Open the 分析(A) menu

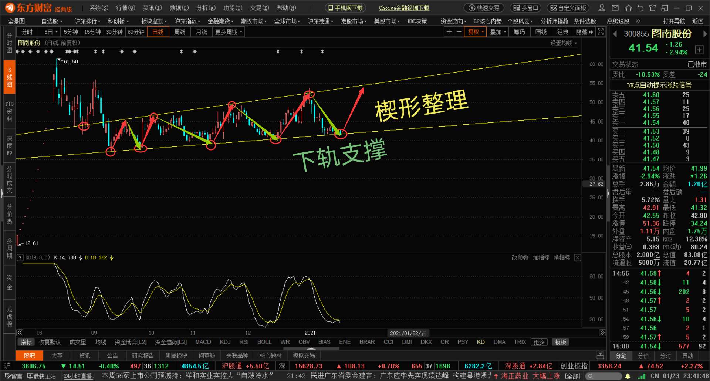[206, 8]
